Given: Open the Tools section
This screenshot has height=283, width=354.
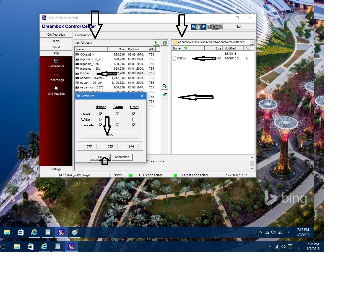Looking at the screenshot, I should pyautogui.click(x=56, y=41).
